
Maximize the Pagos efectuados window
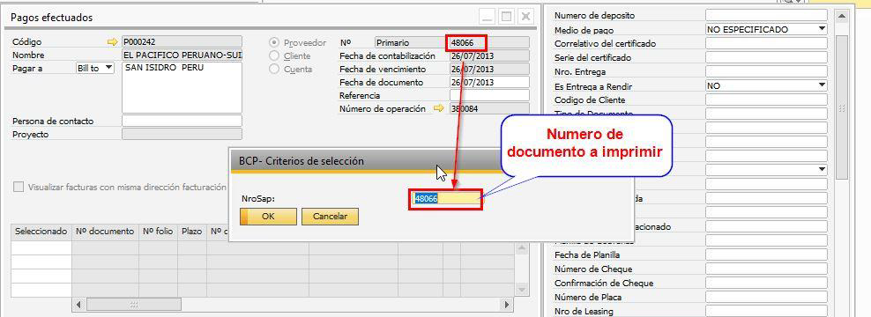[x=506, y=18]
